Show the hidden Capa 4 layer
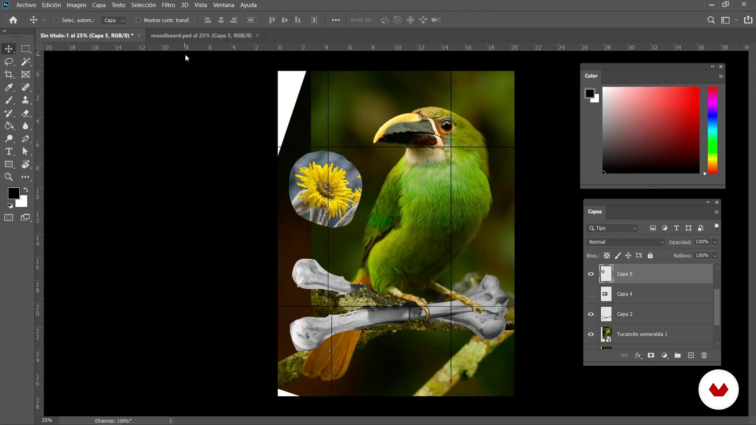Viewport: 756px width, 425px height. [591, 294]
